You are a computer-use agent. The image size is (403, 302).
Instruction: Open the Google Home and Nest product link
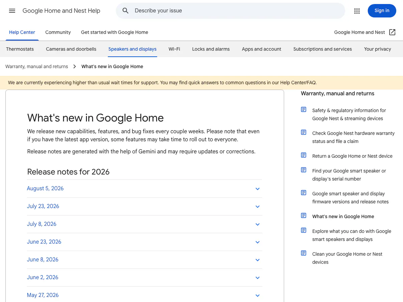(359, 32)
